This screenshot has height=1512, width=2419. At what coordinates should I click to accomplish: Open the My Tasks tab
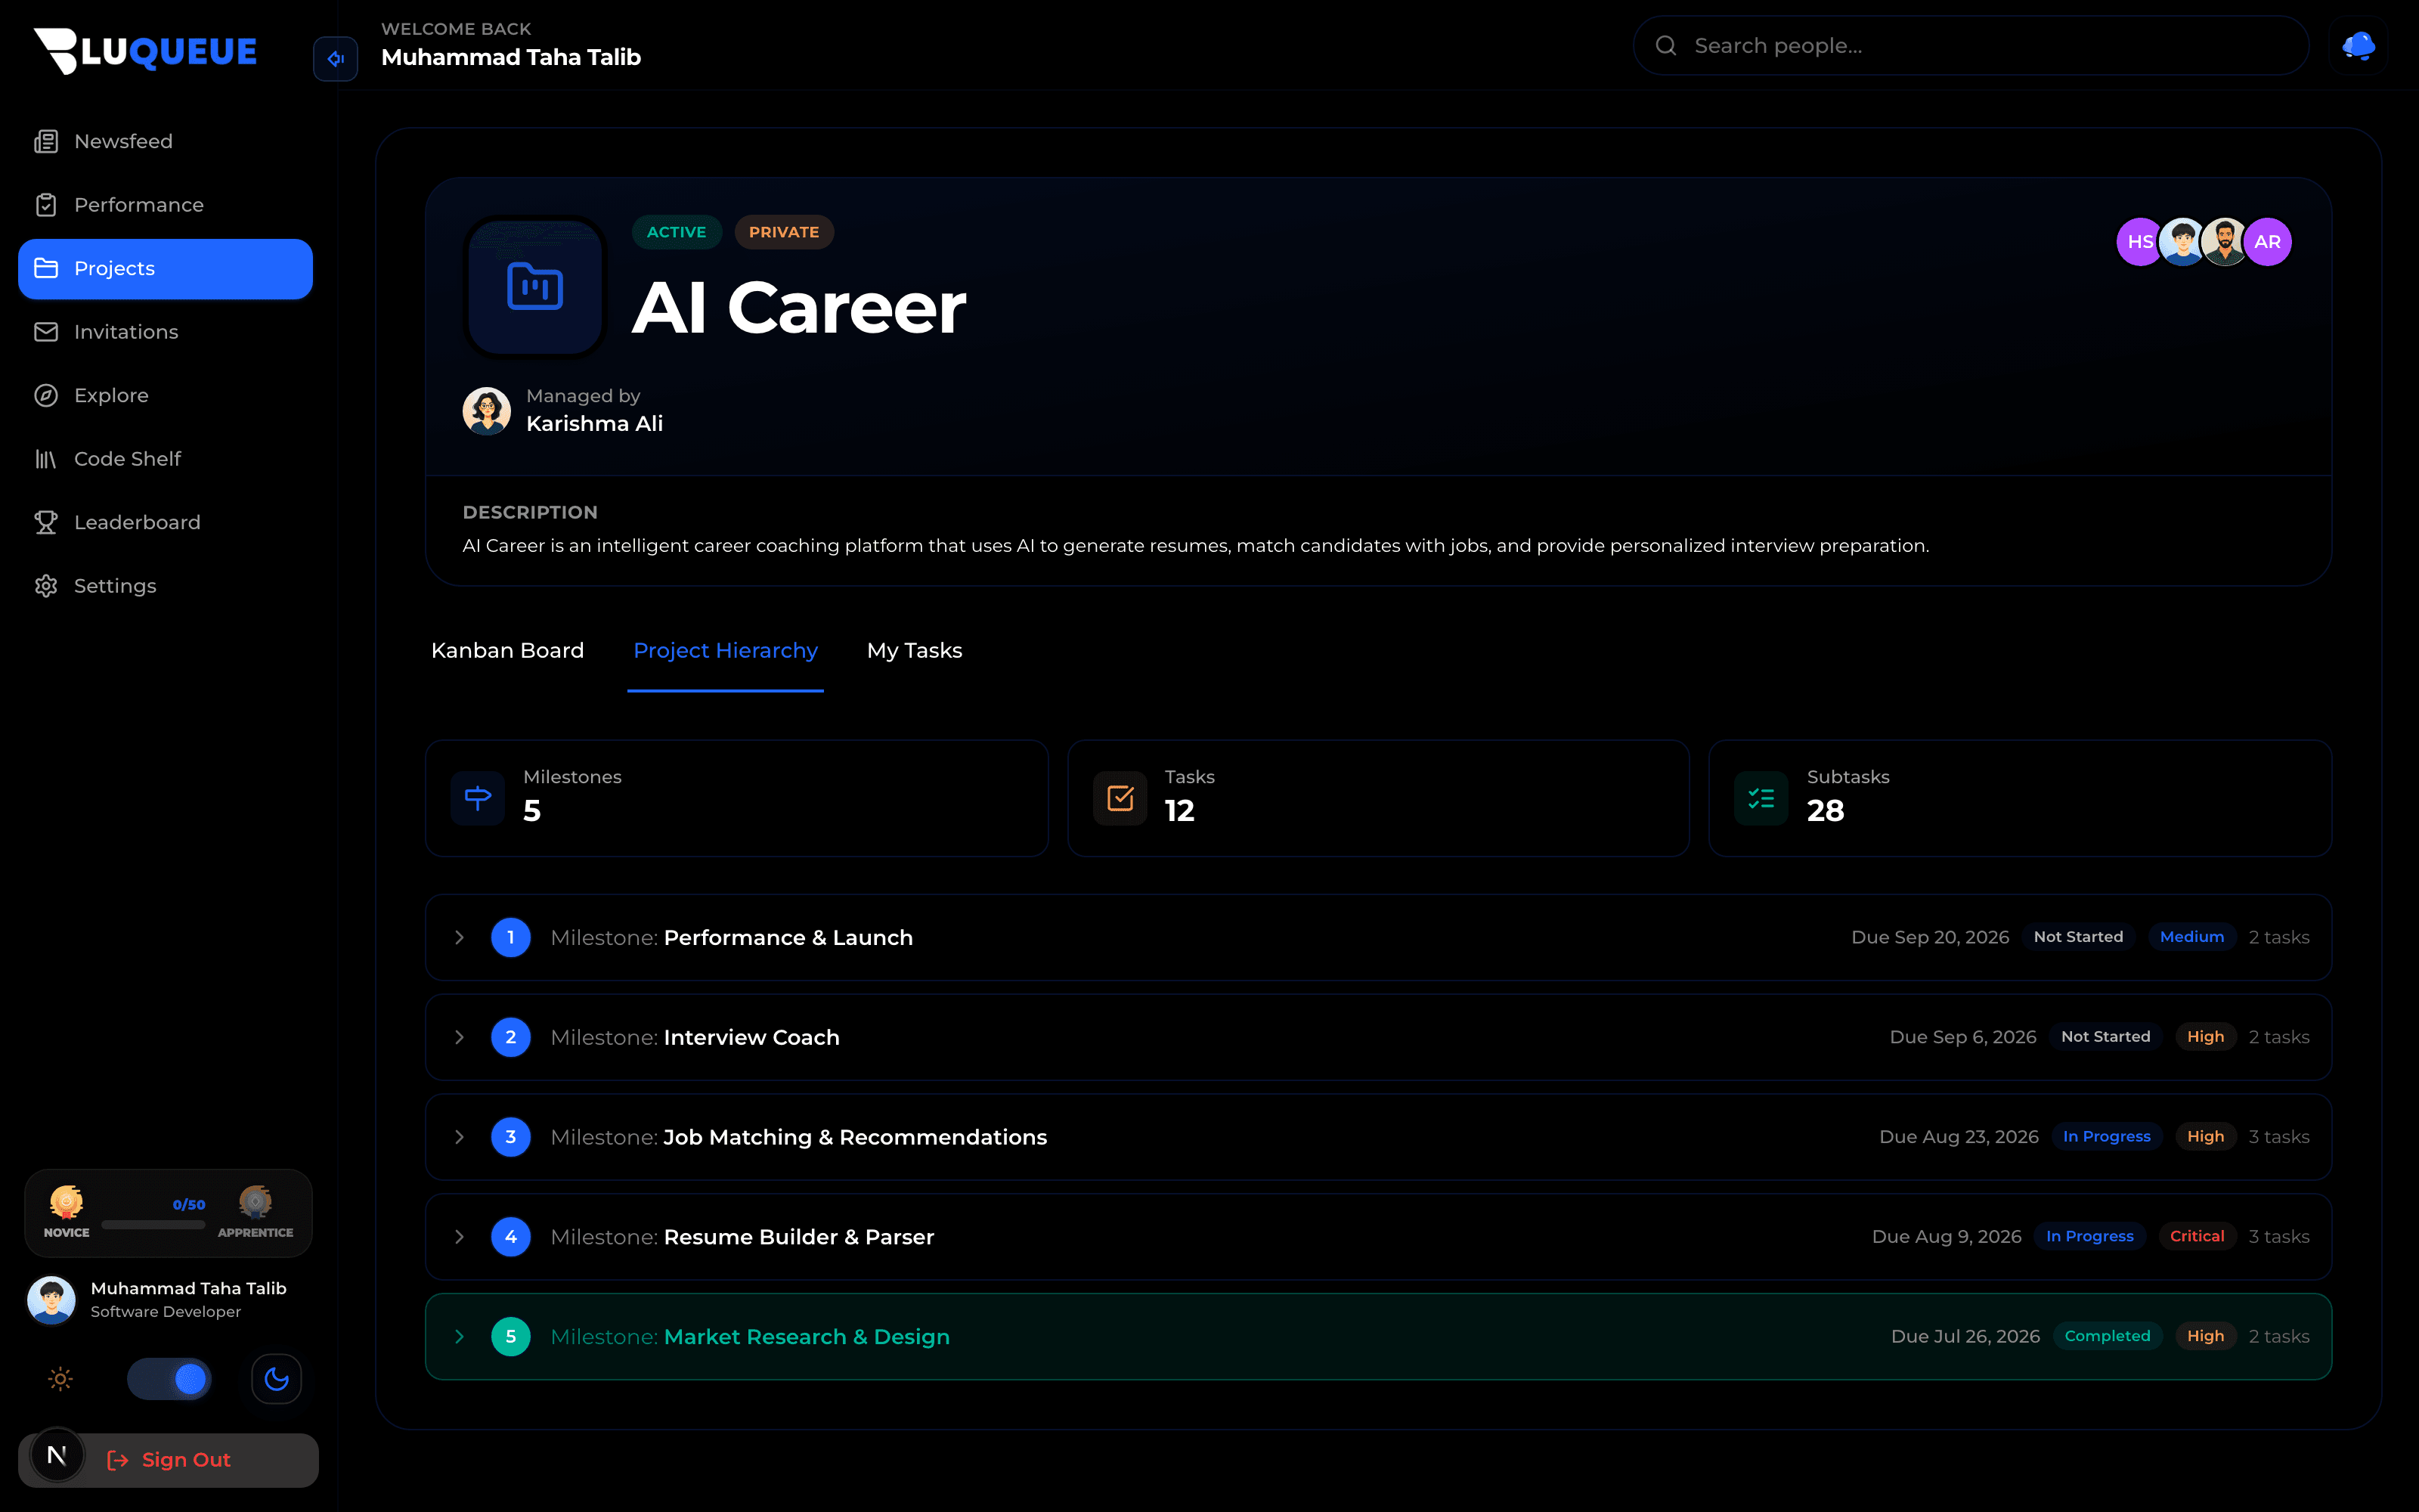pos(915,651)
